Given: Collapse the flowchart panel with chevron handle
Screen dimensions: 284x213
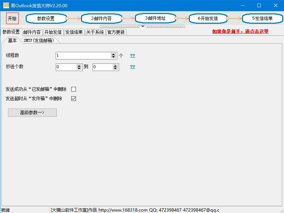Looking at the screenshot, I should [143, 26].
